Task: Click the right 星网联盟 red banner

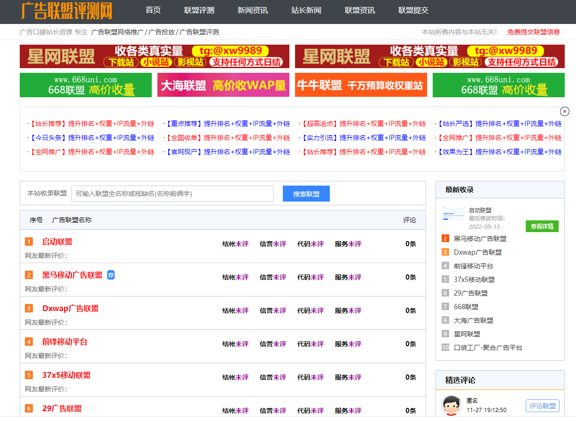Action: point(430,56)
